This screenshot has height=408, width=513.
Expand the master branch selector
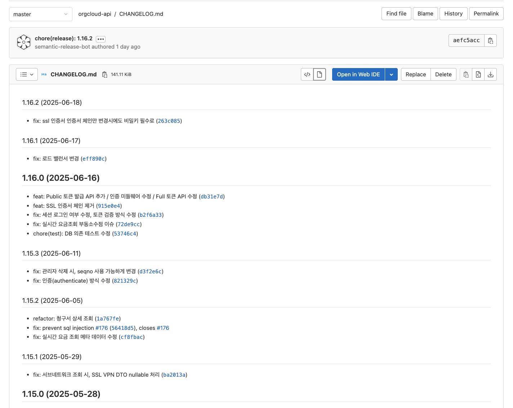coord(40,14)
